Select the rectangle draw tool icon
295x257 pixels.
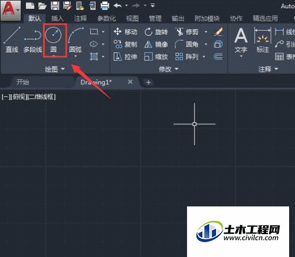[x=94, y=32]
